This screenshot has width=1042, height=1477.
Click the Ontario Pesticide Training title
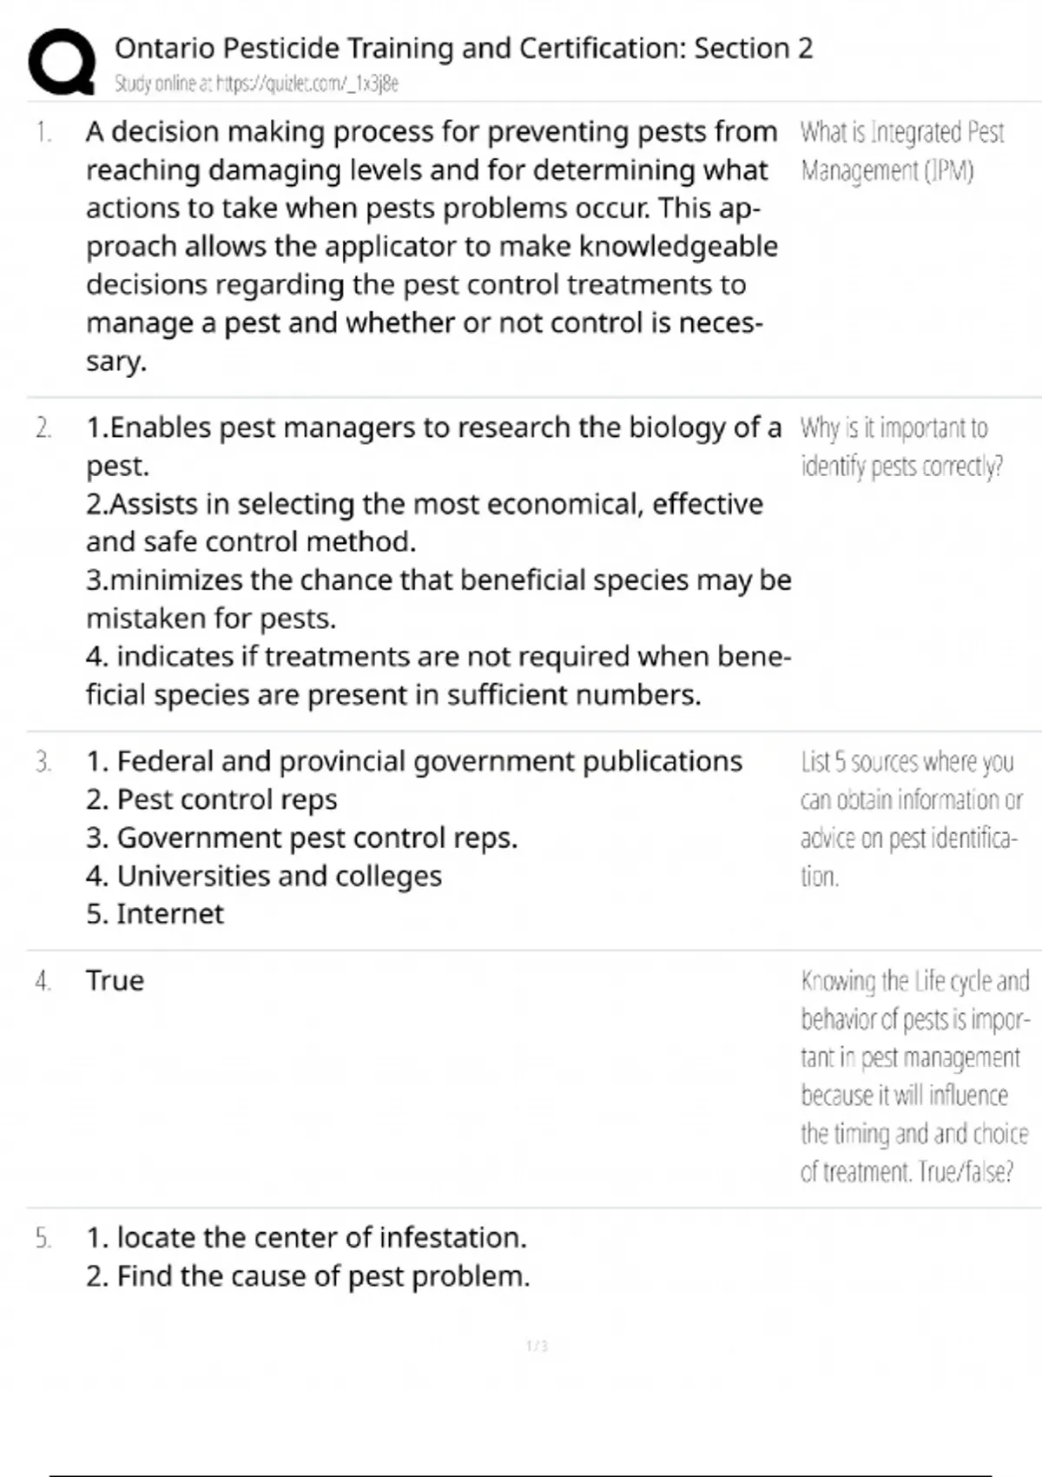464,48
